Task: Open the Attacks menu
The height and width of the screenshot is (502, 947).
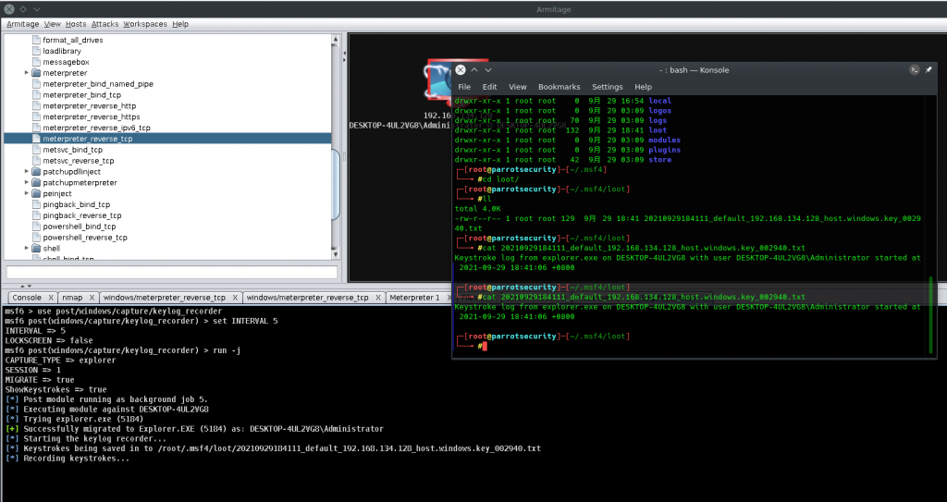Action: (x=105, y=24)
